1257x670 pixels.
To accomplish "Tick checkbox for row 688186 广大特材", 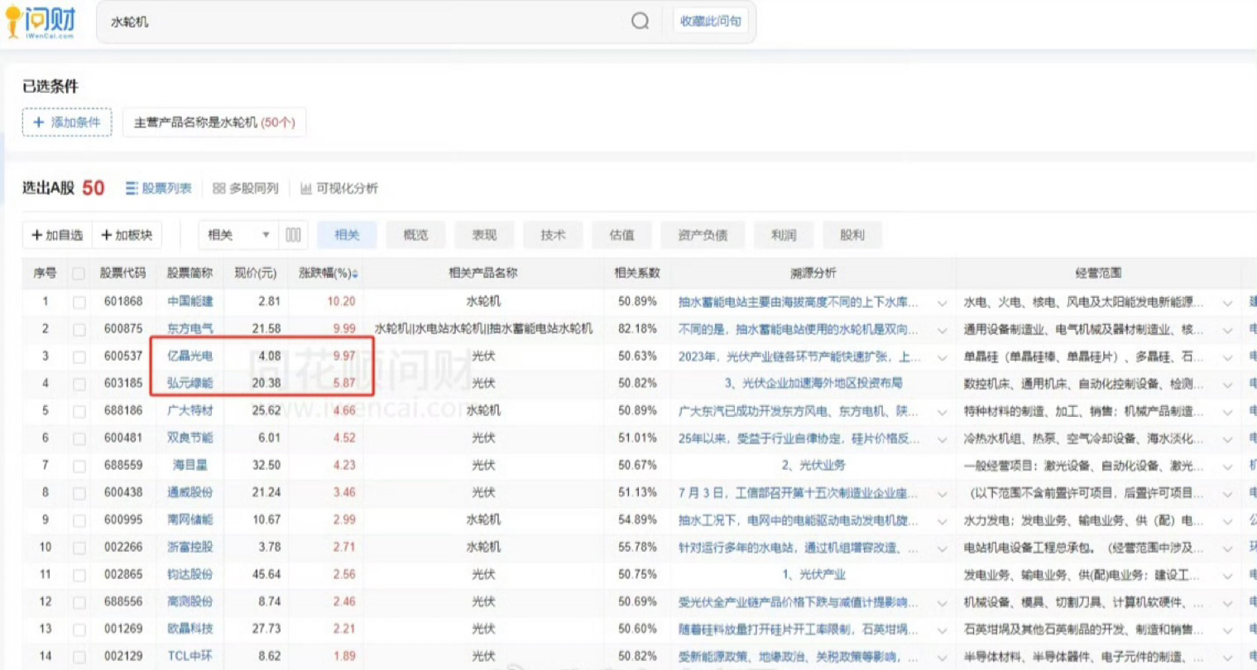I will tap(79, 411).
